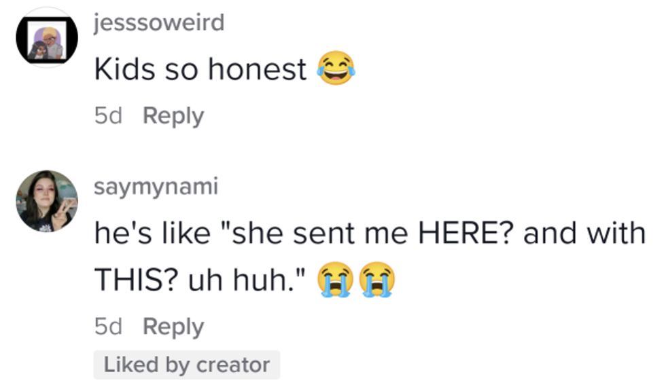Image resolution: width=666 pixels, height=389 pixels.
Task: Click the jesssoweird username
Action: [159, 22]
